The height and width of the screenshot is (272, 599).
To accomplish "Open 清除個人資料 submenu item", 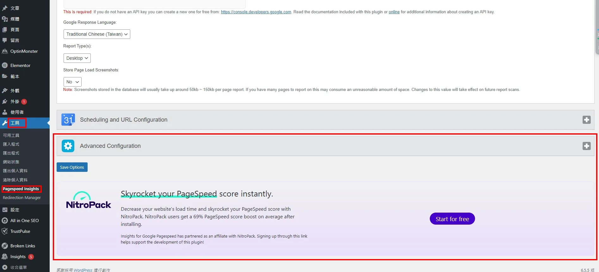I will pyautogui.click(x=15, y=180).
